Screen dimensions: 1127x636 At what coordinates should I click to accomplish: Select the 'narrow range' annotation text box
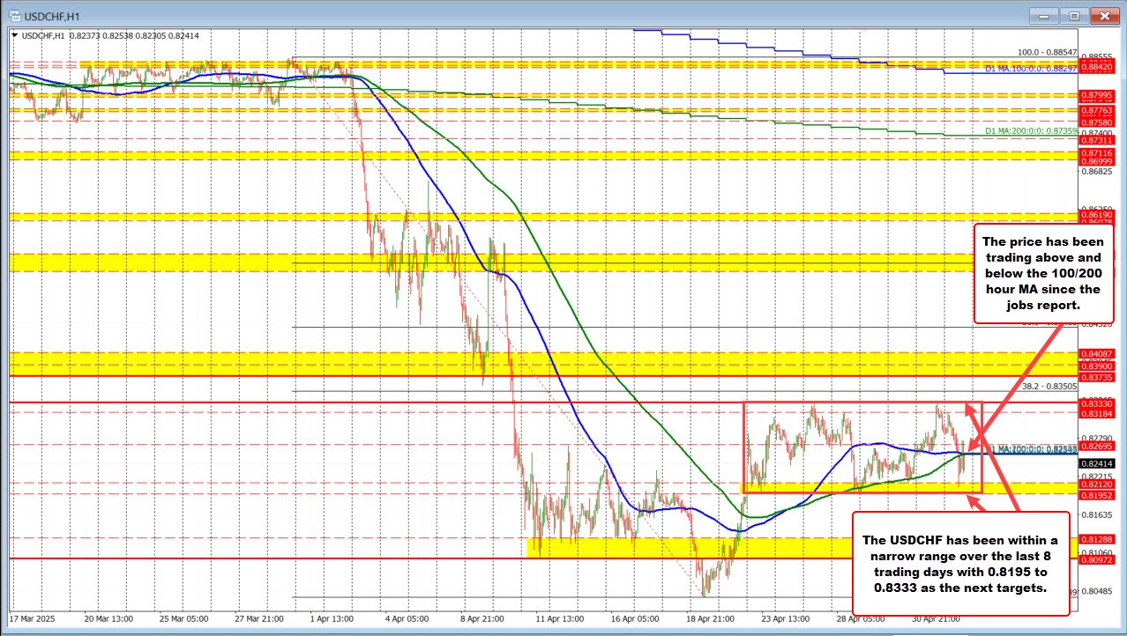(959, 563)
